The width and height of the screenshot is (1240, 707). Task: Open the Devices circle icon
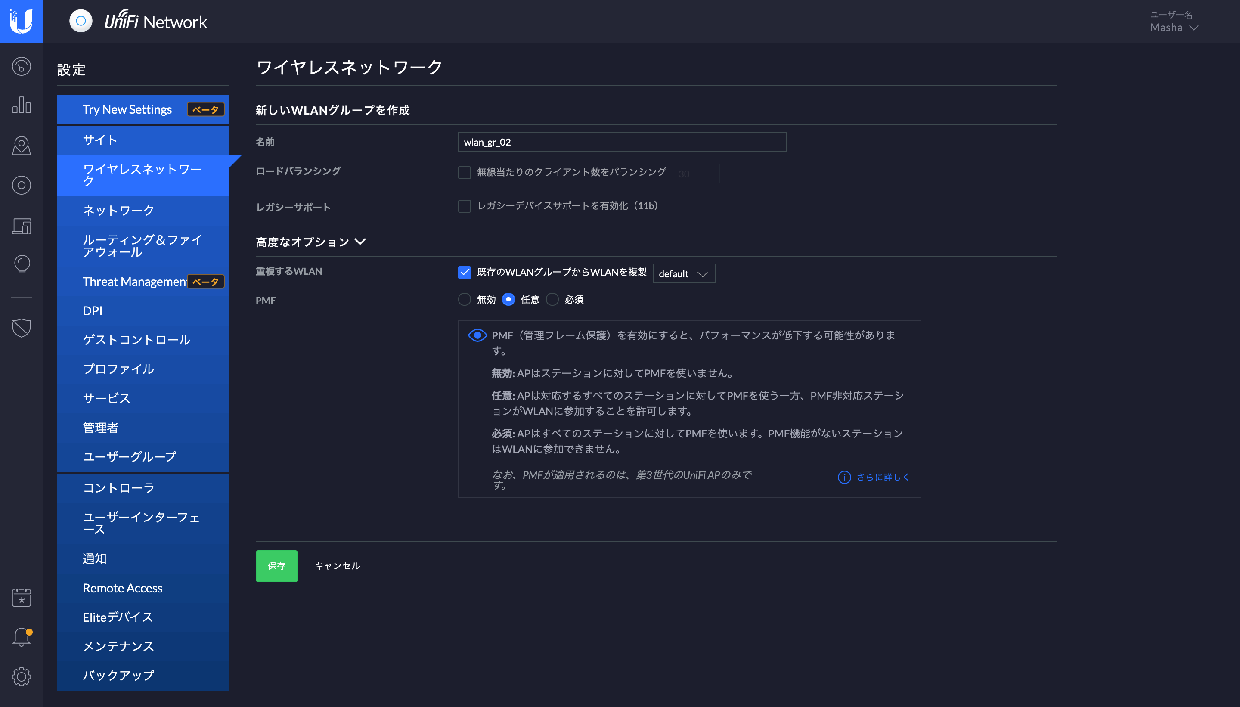[22, 185]
